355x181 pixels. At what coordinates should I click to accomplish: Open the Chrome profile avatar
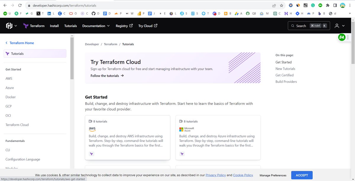click(343, 5)
